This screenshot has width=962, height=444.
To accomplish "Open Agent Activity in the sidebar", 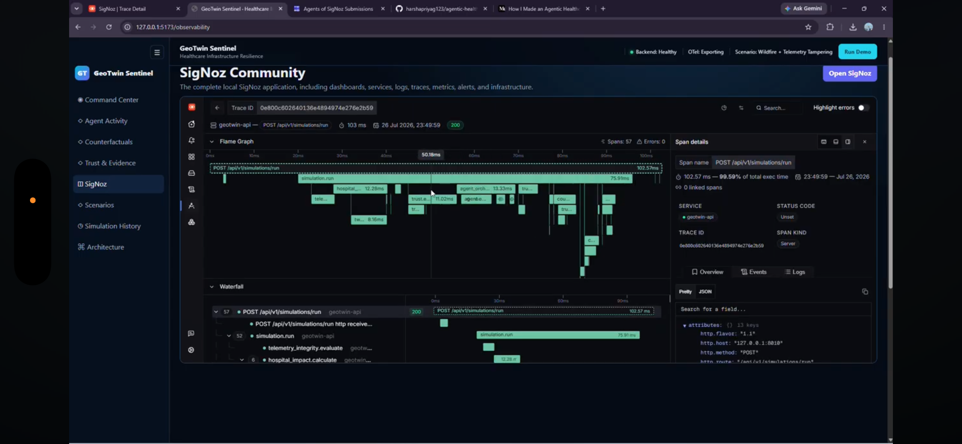I will tap(118, 121).
